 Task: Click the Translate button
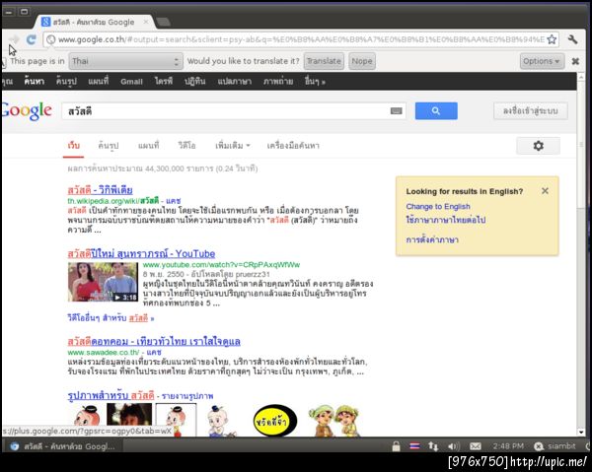point(324,61)
